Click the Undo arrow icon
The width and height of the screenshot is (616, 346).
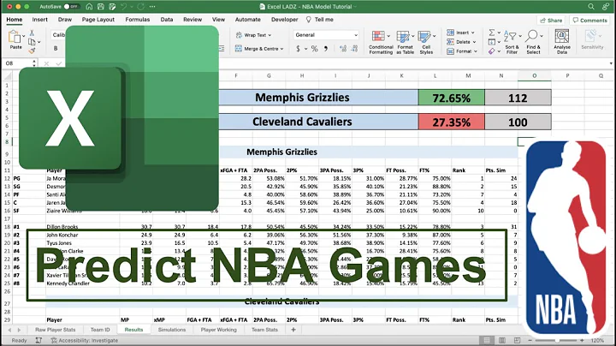[123, 7]
